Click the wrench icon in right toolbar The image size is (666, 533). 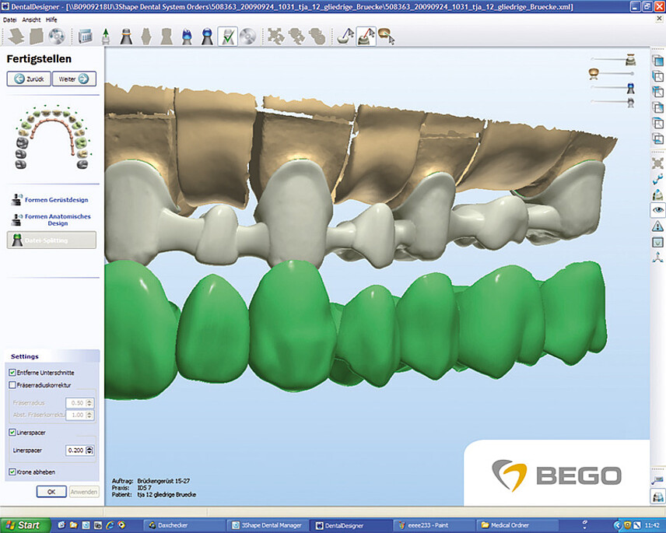pyautogui.click(x=658, y=179)
